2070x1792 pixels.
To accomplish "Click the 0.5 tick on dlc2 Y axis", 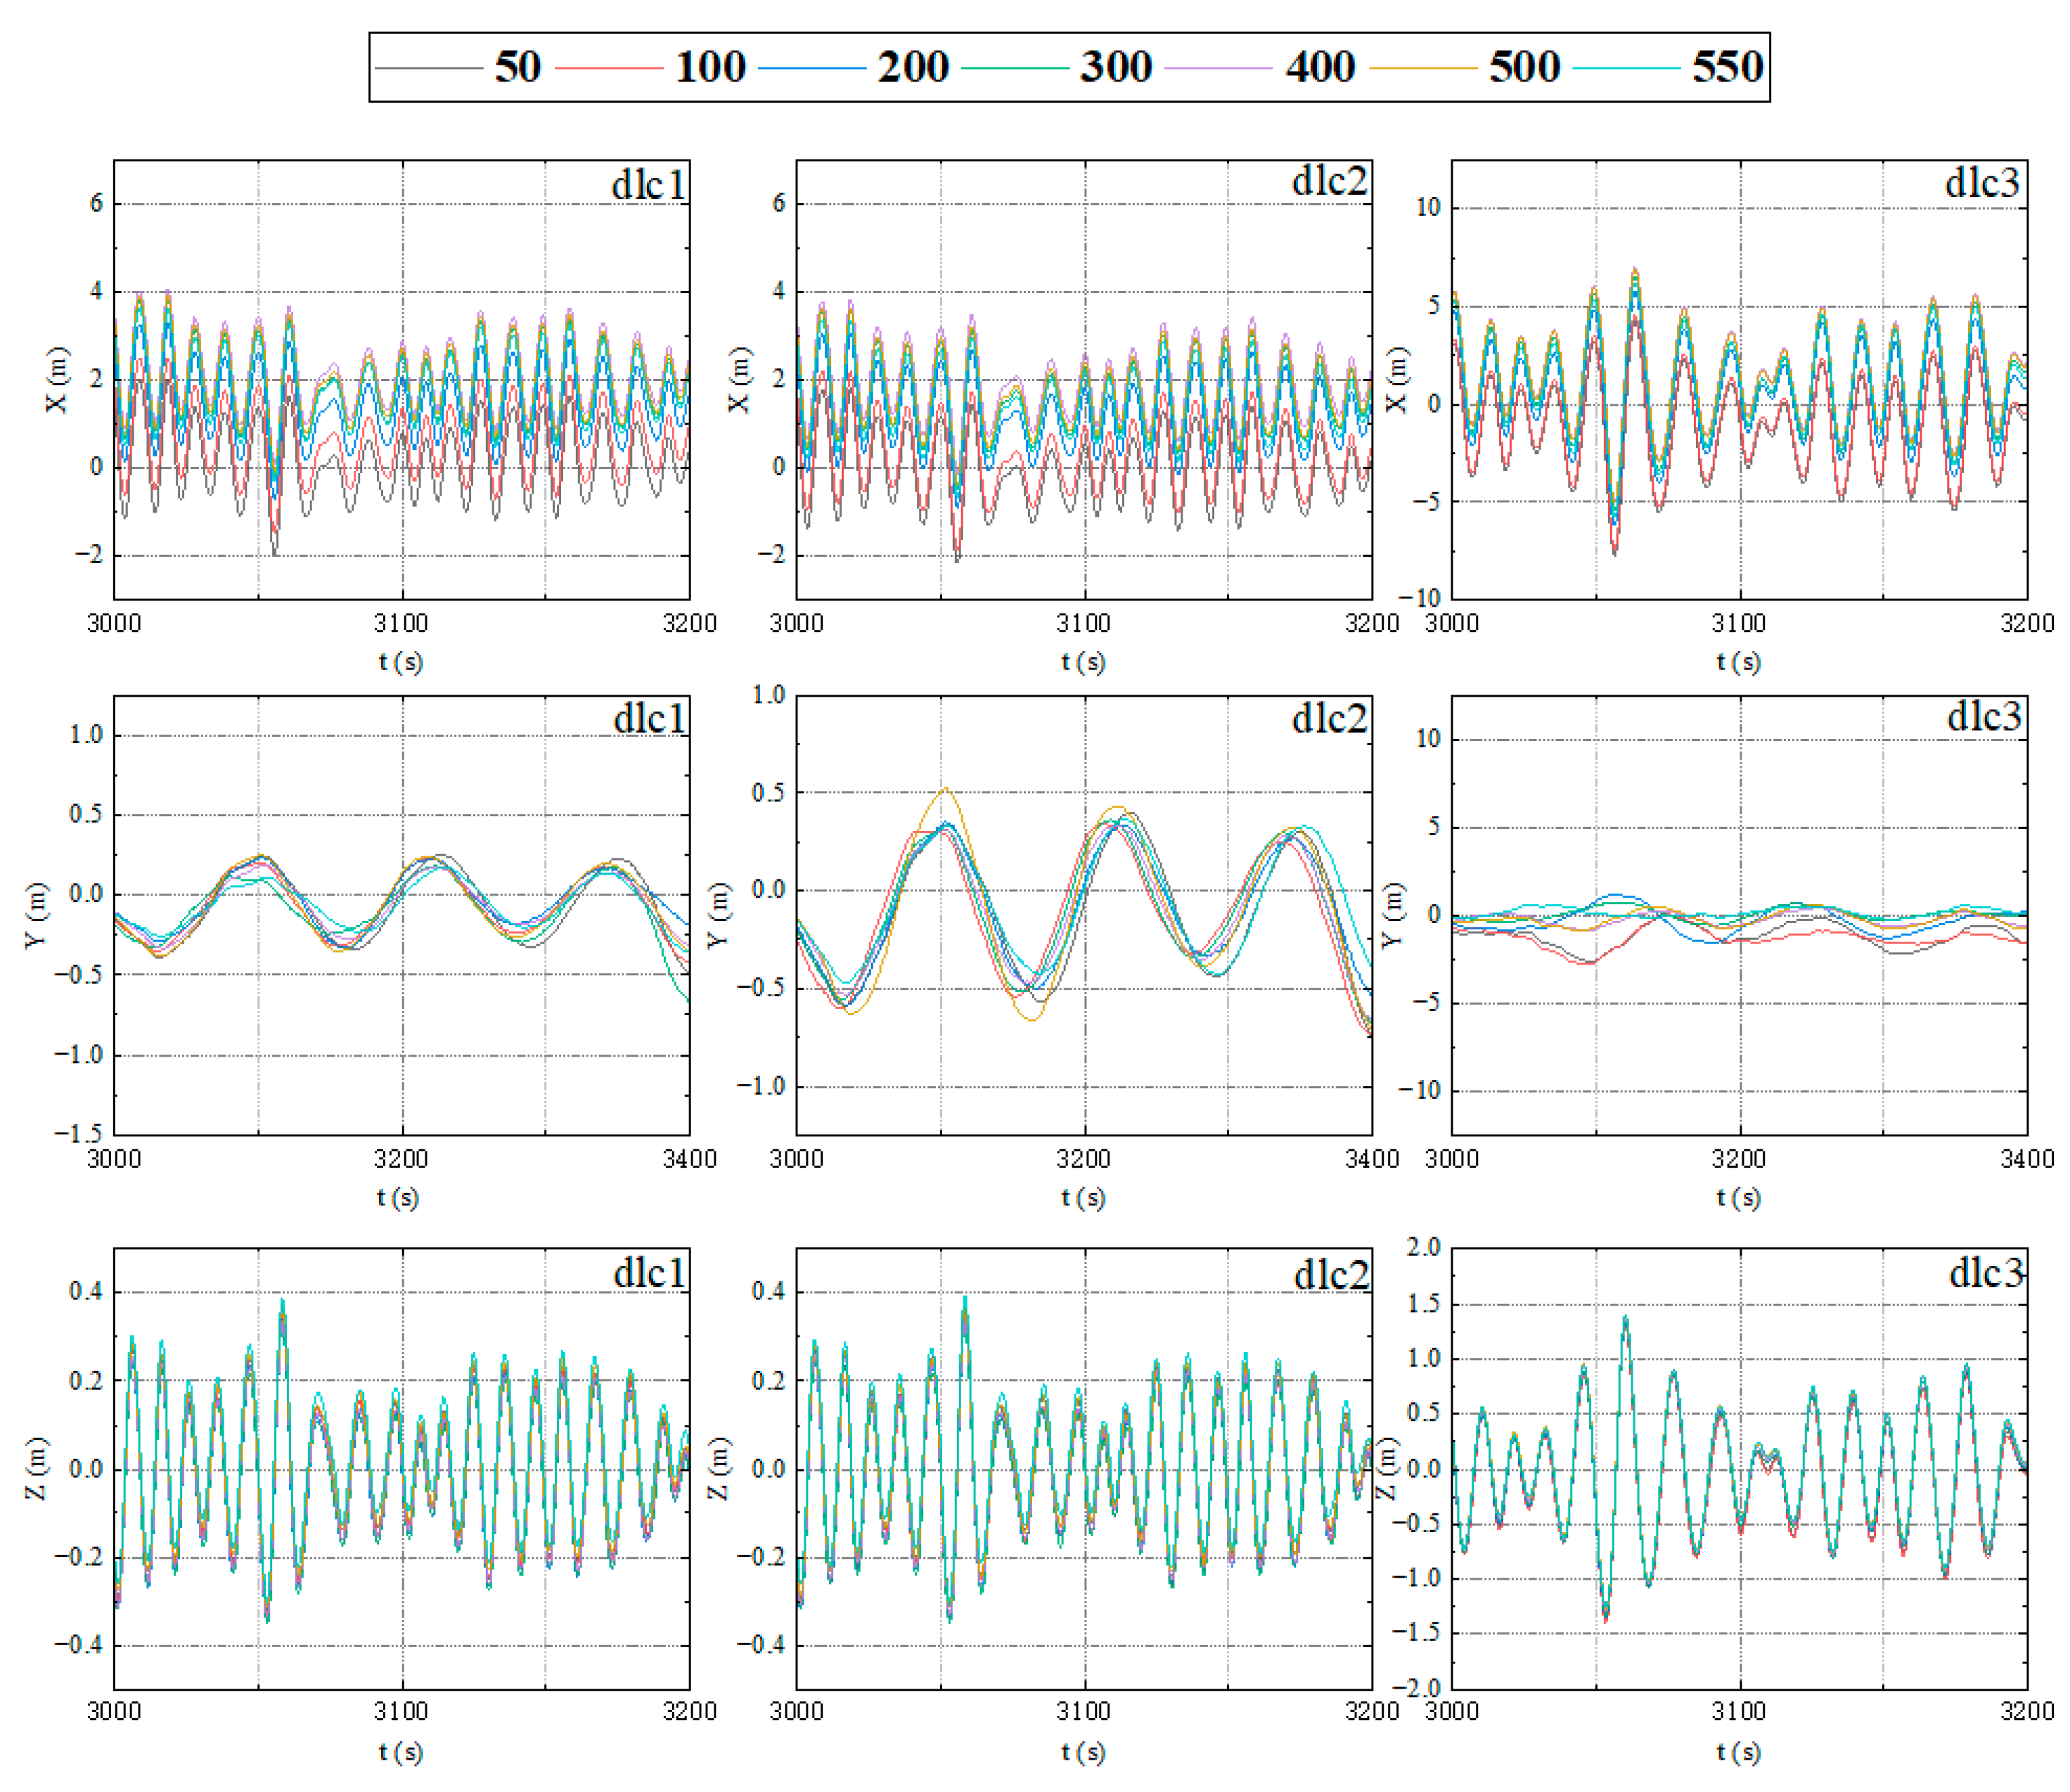I will click(x=768, y=793).
